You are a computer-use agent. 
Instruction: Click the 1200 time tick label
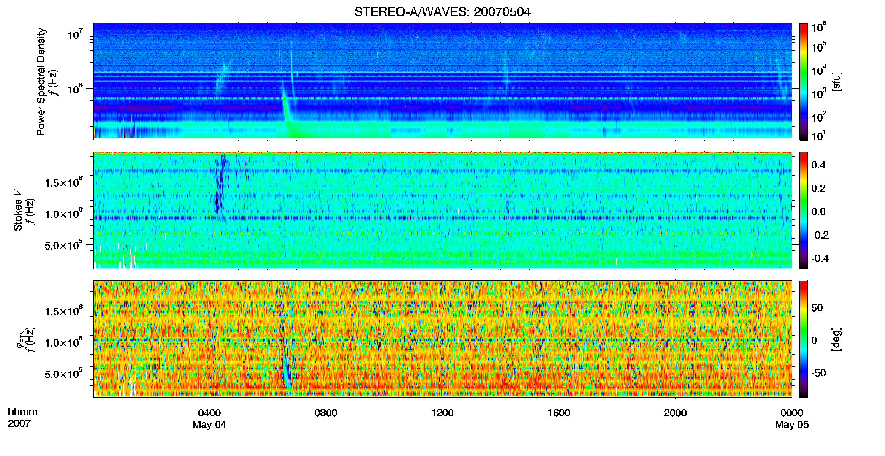click(442, 413)
